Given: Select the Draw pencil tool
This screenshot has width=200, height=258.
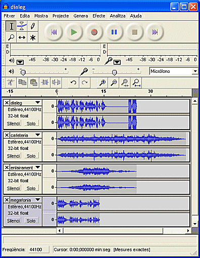Looking at the screenshot, I should 33,26.
